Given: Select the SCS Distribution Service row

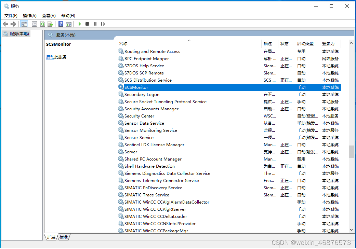Looking at the screenshot, I should point(229,80).
